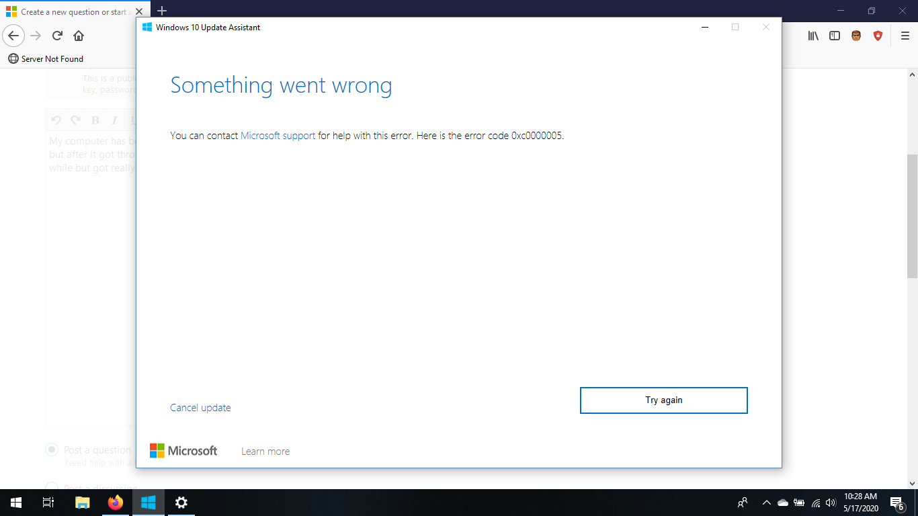Restore down the Firefox window

[x=872, y=11]
